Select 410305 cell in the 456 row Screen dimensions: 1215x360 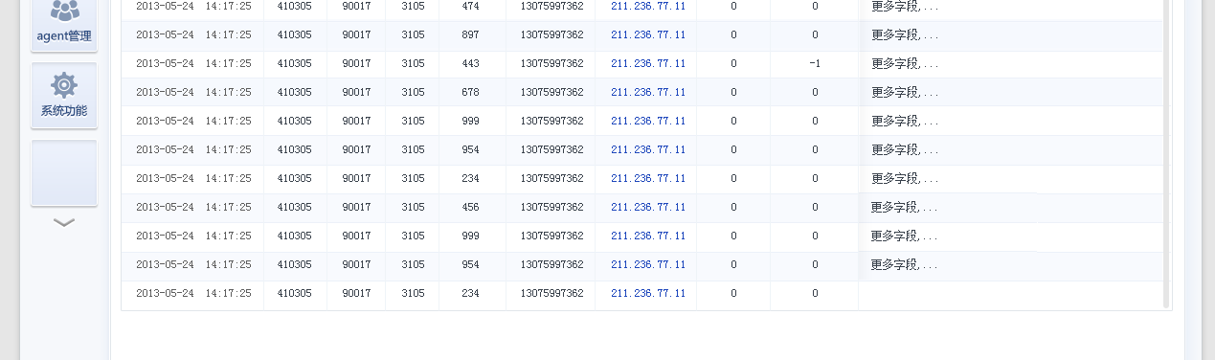[x=294, y=207]
